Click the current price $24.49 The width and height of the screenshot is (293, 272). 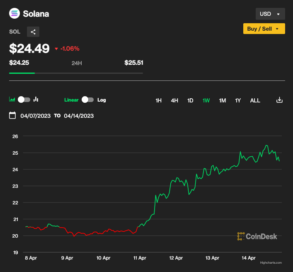[x=29, y=49]
